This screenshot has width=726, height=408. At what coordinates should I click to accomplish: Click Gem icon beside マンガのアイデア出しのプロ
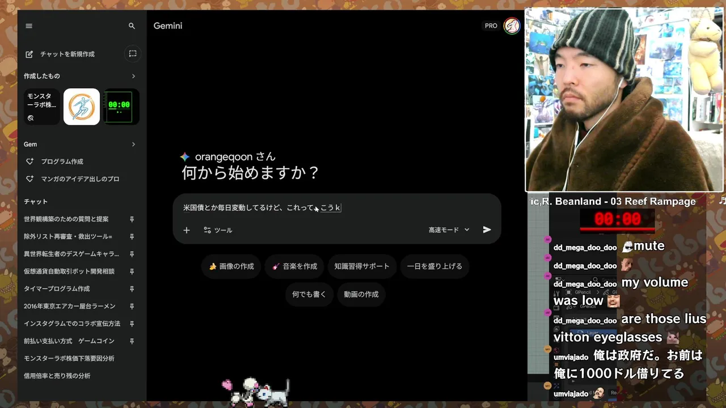(x=30, y=179)
